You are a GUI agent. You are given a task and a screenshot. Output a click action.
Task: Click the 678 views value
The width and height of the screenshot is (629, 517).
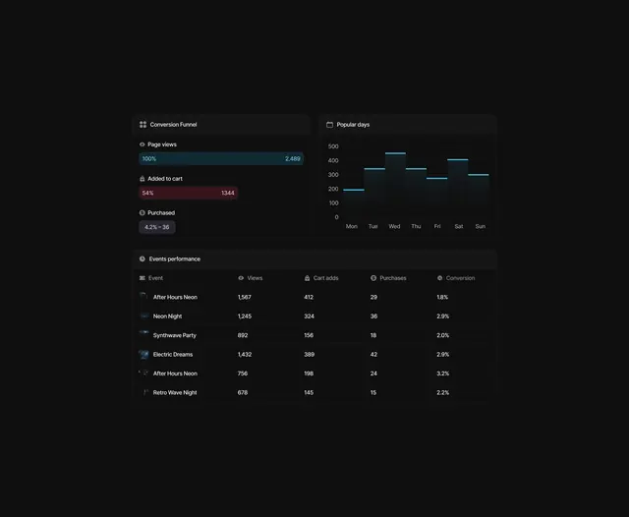243,392
